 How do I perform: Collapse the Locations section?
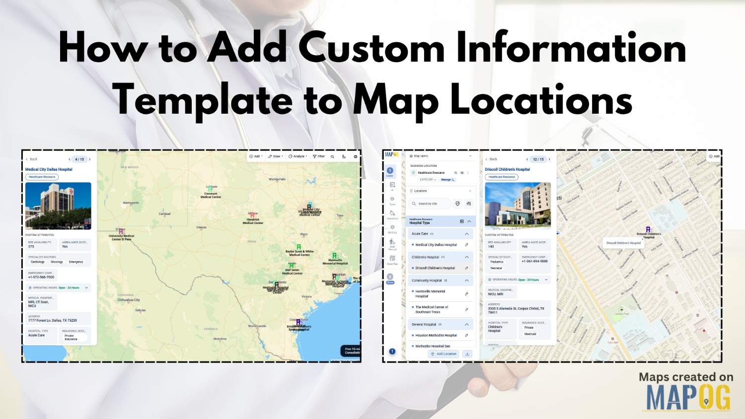pyautogui.click(x=470, y=191)
